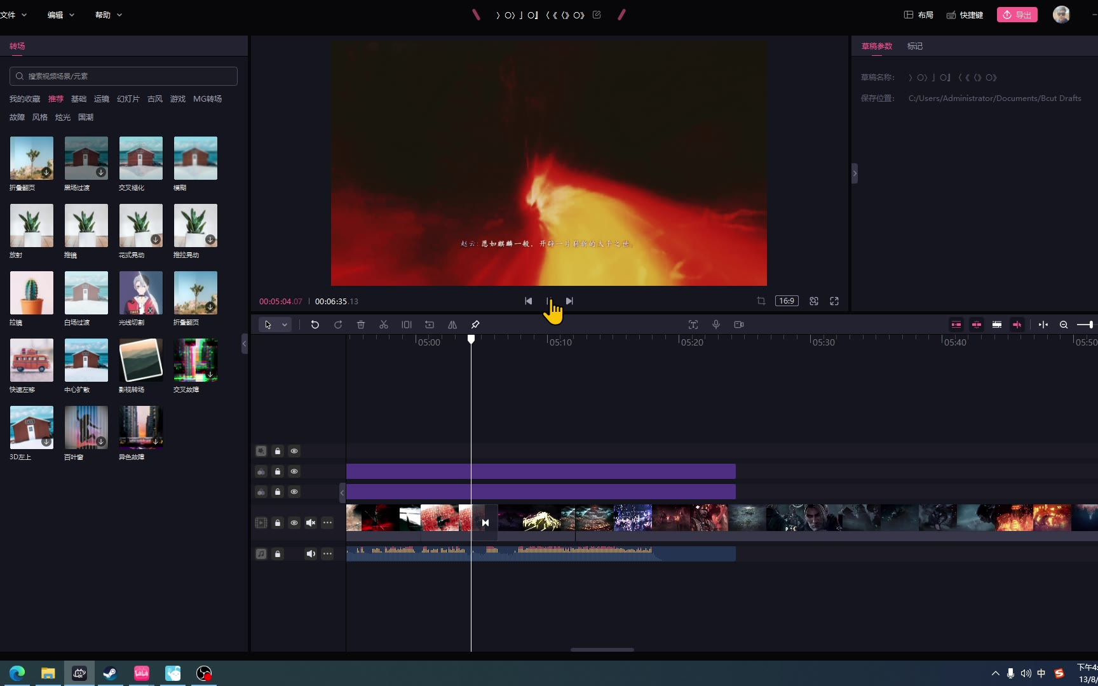Unmute the video track audio
This screenshot has height=686, width=1098.
311,523
